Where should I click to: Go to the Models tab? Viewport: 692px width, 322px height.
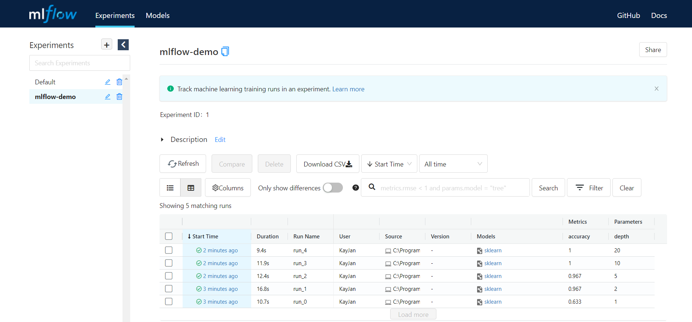(x=158, y=15)
